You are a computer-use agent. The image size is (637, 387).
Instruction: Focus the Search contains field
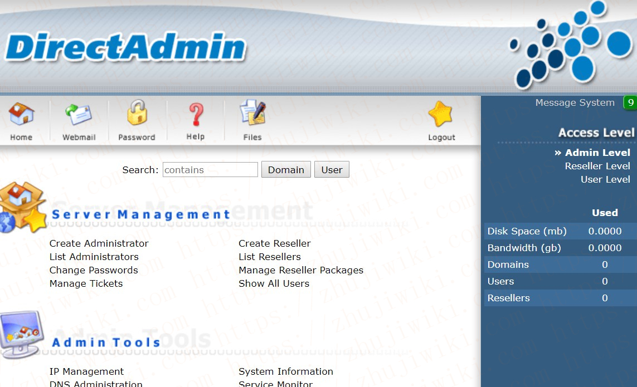(210, 170)
